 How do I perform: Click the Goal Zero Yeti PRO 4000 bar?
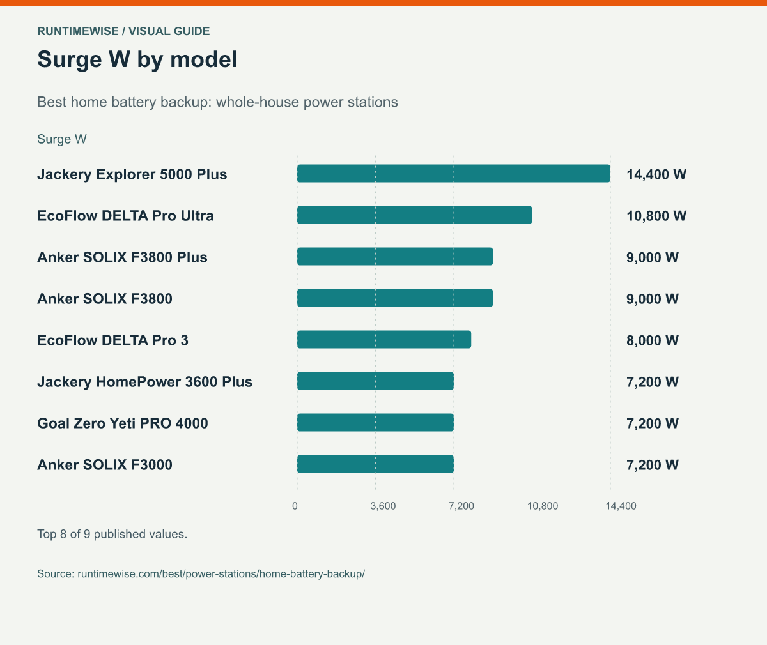pos(375,423)
